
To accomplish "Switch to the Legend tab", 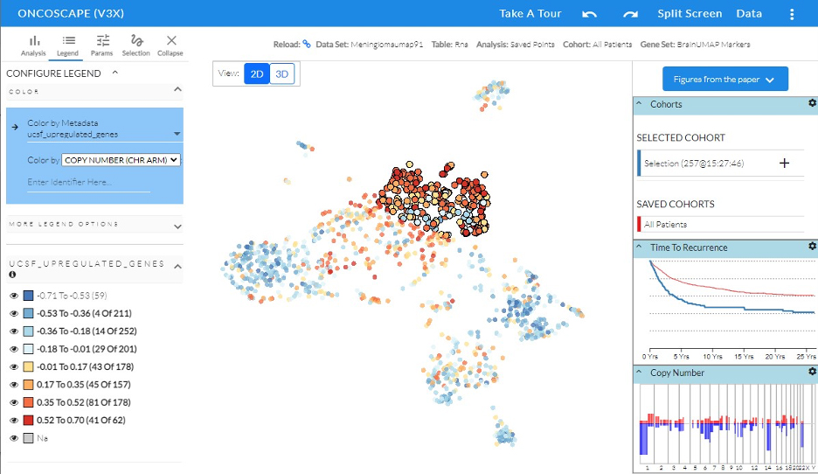I will coord(68,45).
